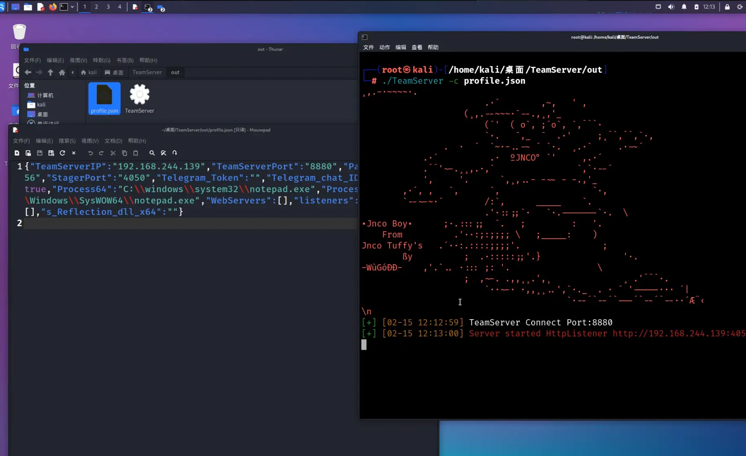The height and width of the screenshot is (456, 746).
Task: Click close-document X icon in Mousepad toolbar
Action: [x=74, y=153]
